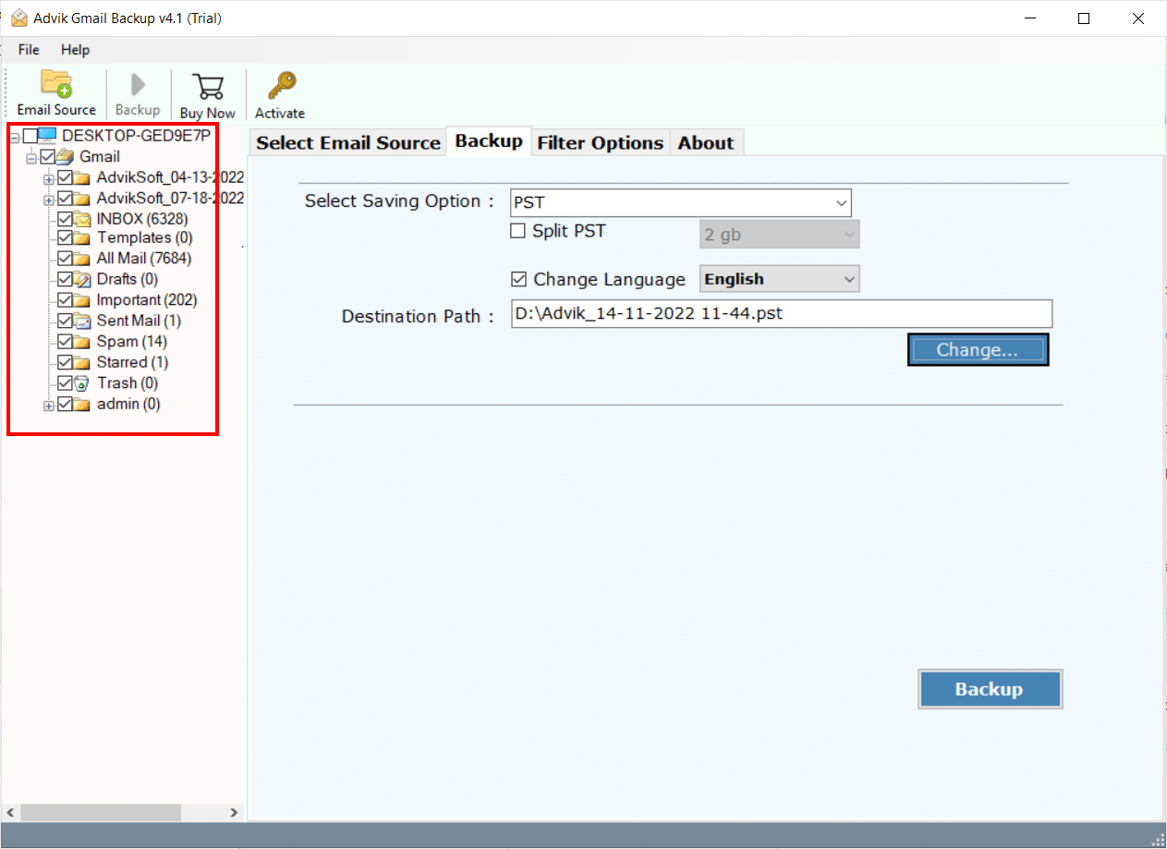Uncheck the INBOX (6328) checkbox
1167x849 pixels.
tap(65, 219)
